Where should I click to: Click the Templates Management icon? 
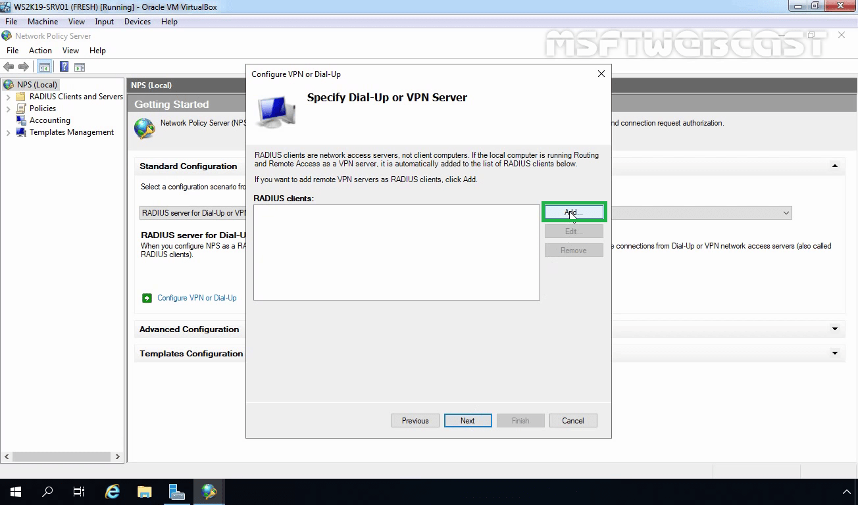click(21, 132)
